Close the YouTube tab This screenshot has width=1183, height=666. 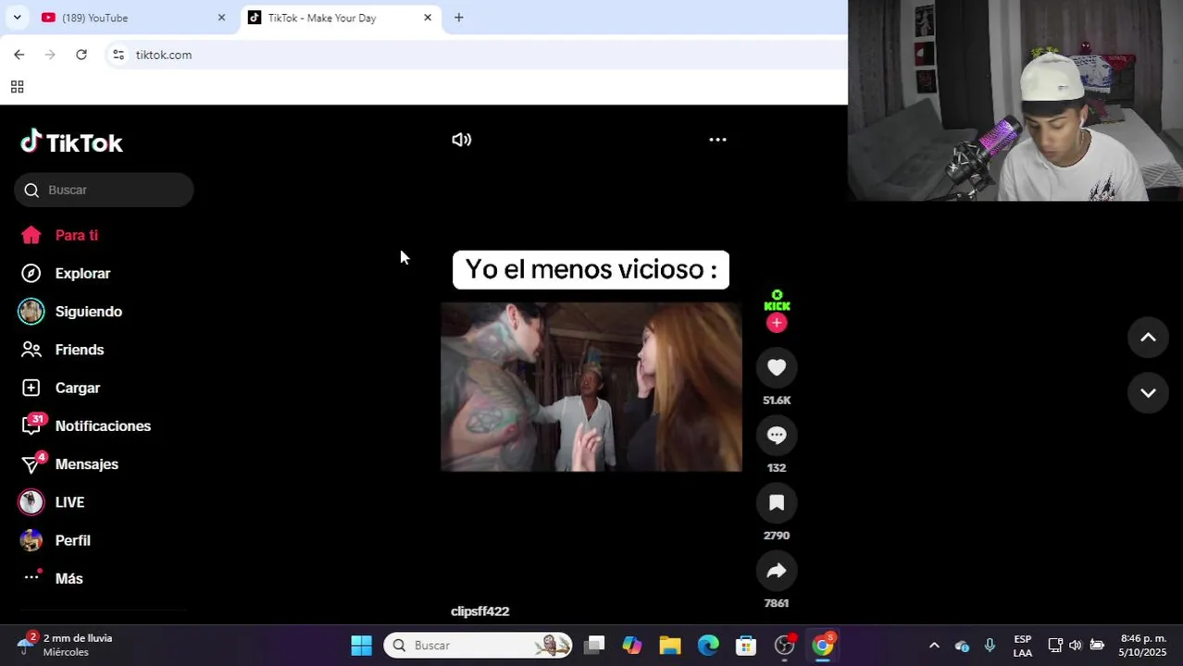[221, 18]
